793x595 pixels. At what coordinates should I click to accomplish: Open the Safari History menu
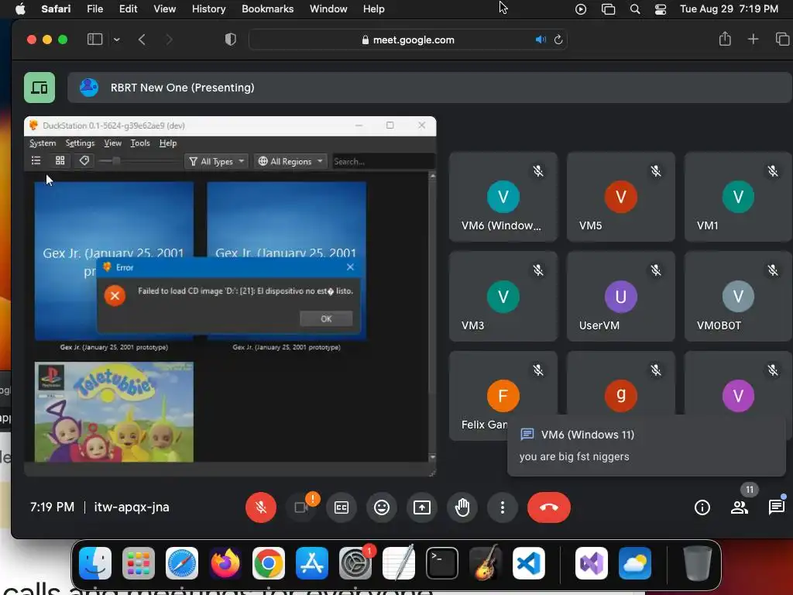point(208,9)
